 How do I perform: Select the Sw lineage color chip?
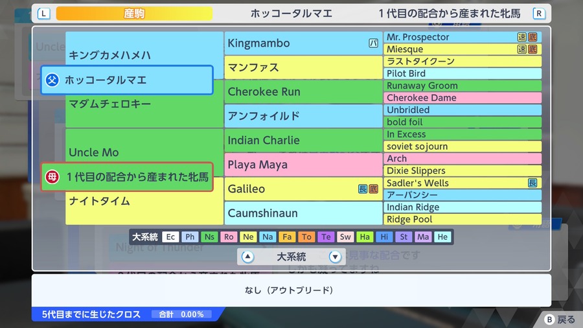pyautogui.click(x=345, y=237)
